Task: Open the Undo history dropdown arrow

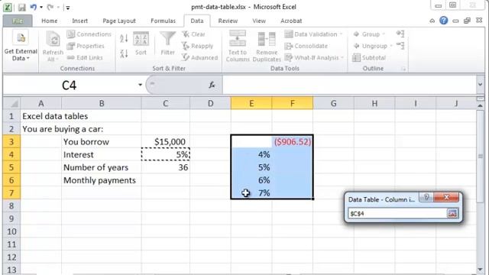Action: (x=41, y=7)
